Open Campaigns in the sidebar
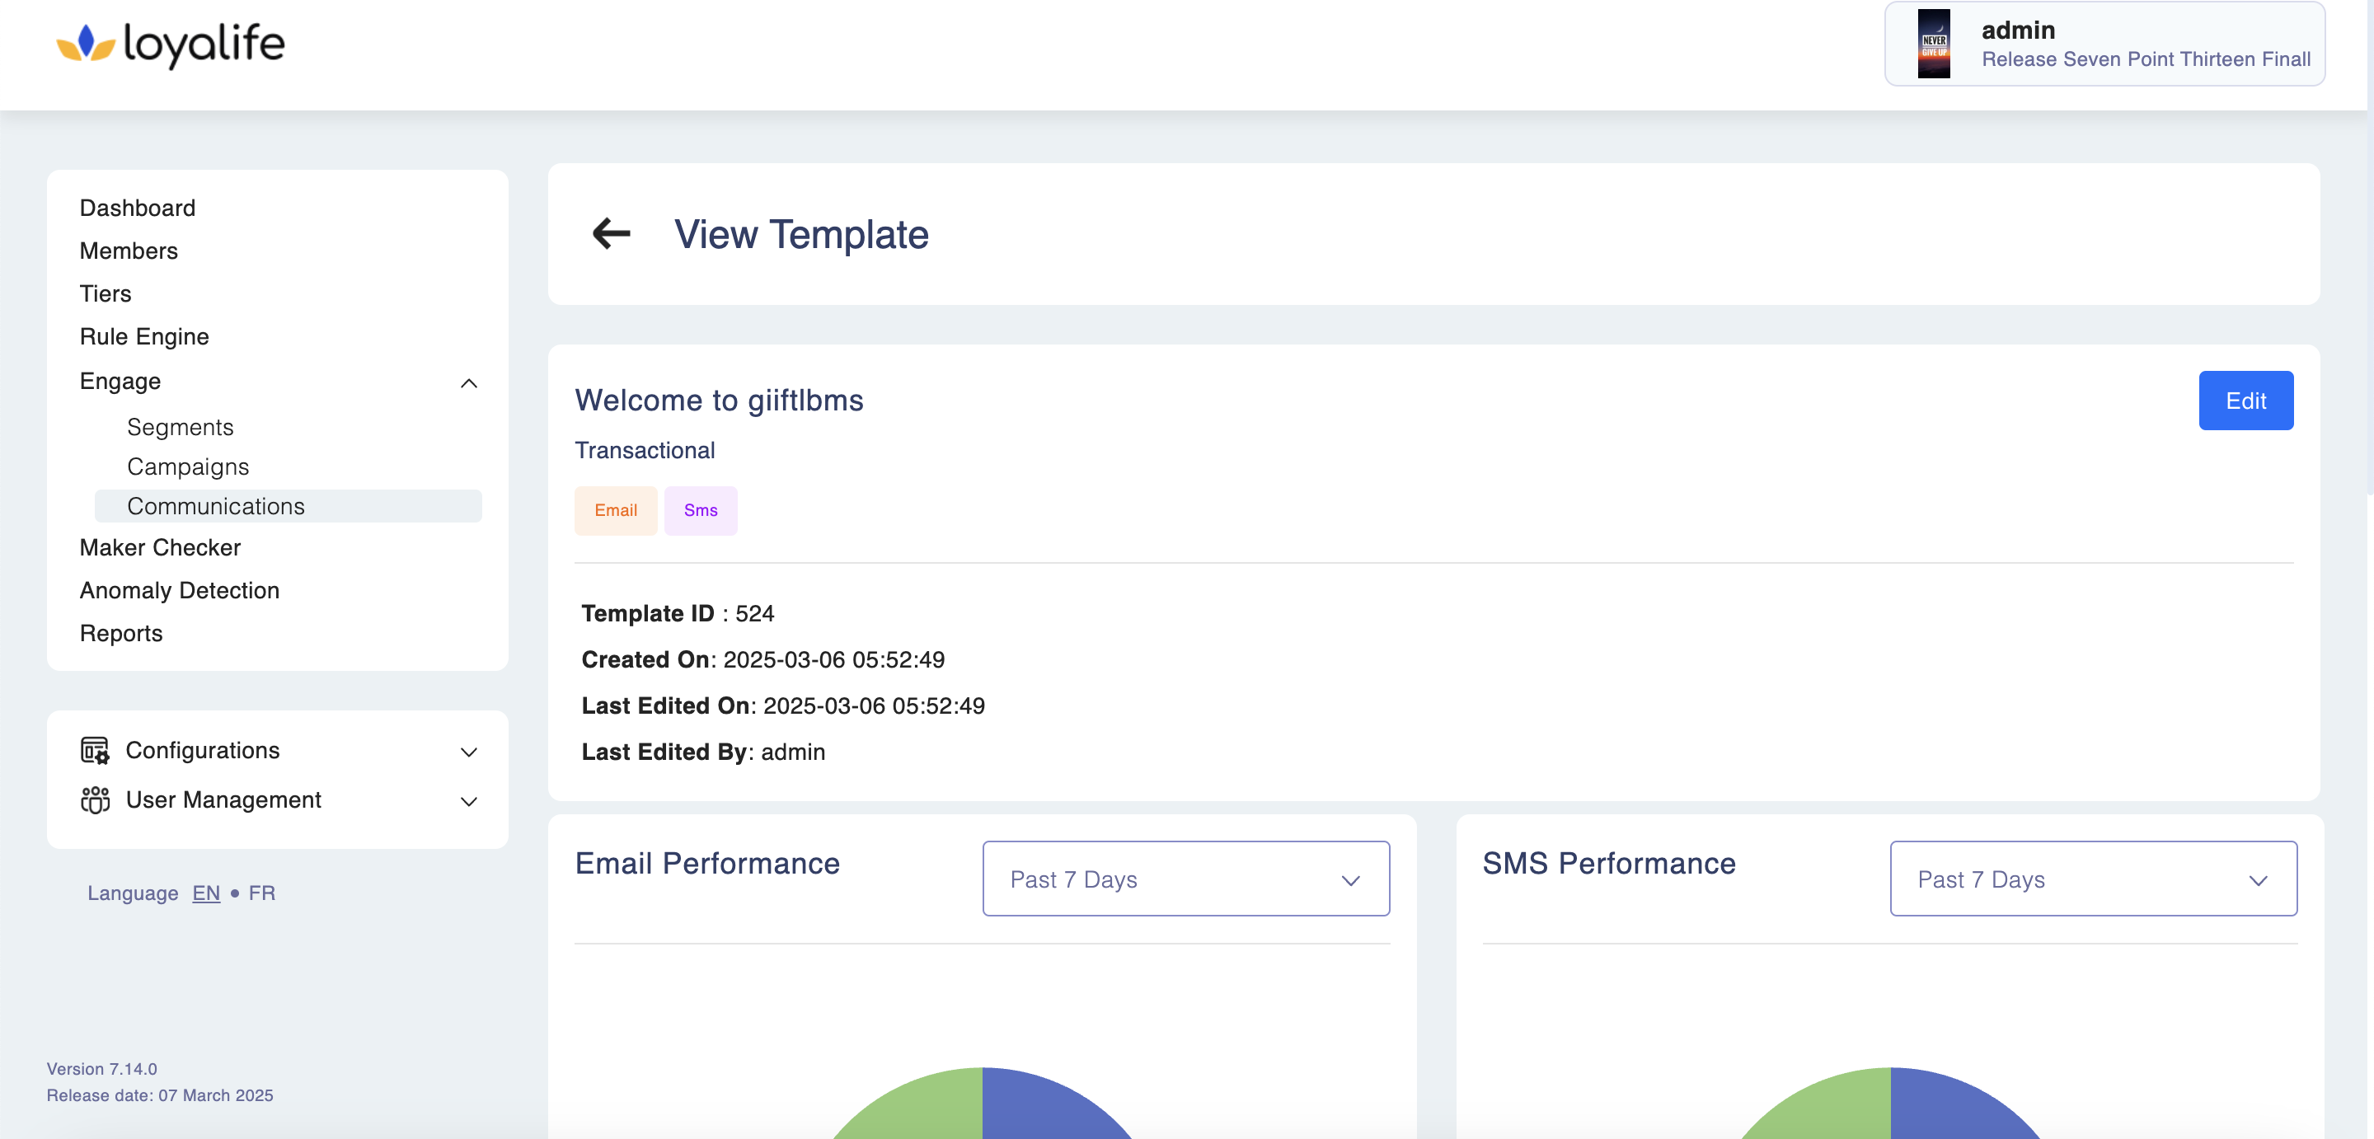 [188, 467]
